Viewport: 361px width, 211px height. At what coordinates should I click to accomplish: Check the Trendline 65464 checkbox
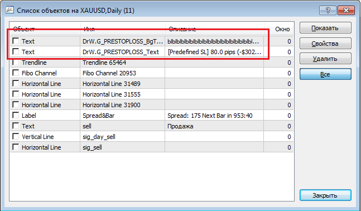tap(16, 62)
